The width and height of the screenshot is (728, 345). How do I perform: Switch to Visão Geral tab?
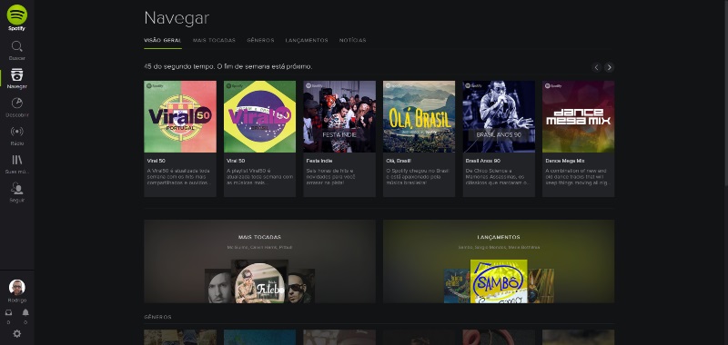163,40
